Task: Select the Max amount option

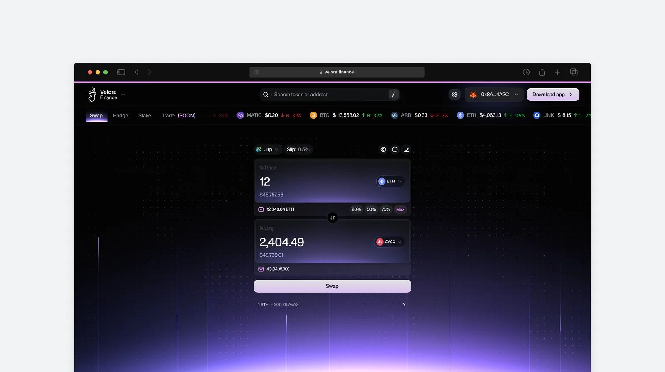Action: [x=400, y=209]
